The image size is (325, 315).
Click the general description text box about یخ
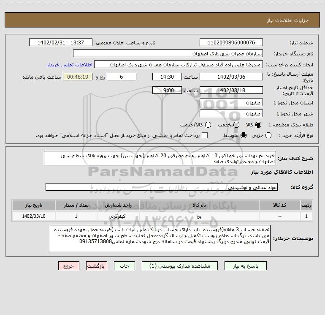(160, 158)
